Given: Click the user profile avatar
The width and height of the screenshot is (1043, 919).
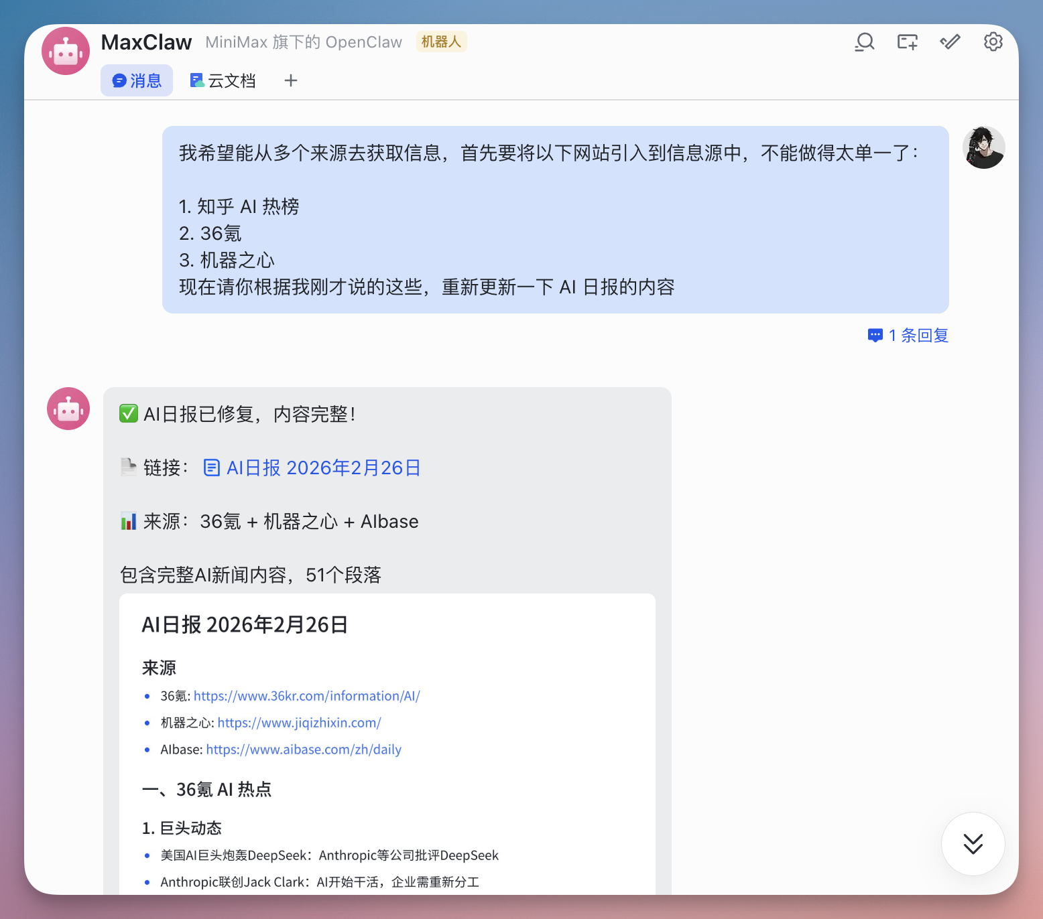Looking at the screenshot, I should pyautogui.click(x=984, y=147).
